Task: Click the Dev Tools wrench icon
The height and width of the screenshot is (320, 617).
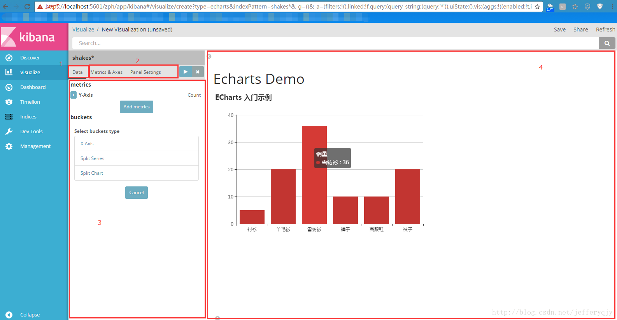Action: 9,132
